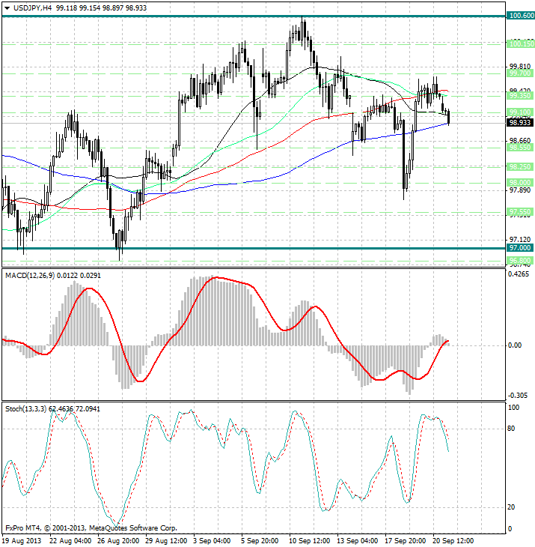Click the 99.350 green level label
This screenshot has width=535, height=547.
tap(520, 96)
